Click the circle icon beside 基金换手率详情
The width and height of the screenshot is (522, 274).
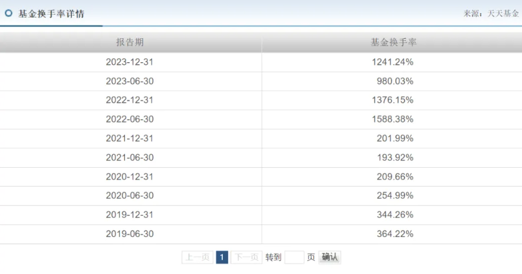(x=8, y=14)
